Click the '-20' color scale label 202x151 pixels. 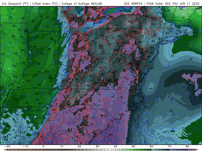pyautogui.click(x=7, y=146)
